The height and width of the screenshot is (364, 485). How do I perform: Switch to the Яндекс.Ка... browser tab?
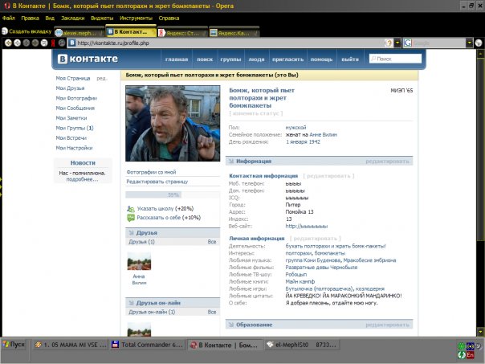click(x=231, y=32)
